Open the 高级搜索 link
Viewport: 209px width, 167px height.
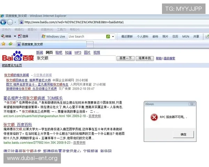(169, 58)
